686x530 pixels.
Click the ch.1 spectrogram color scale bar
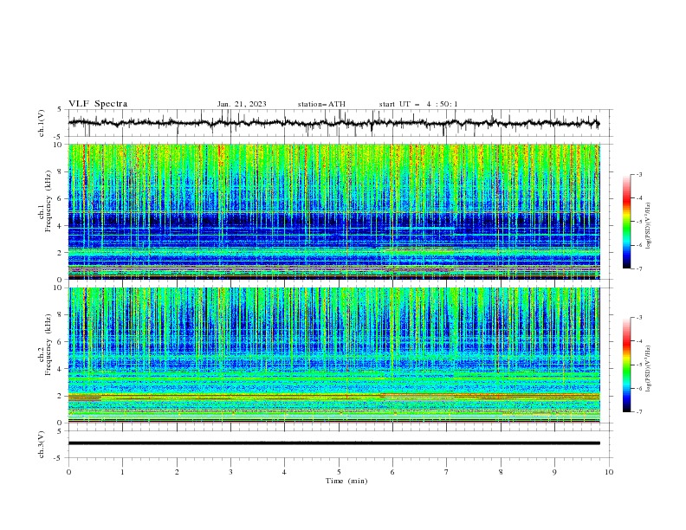coord(626,222)
